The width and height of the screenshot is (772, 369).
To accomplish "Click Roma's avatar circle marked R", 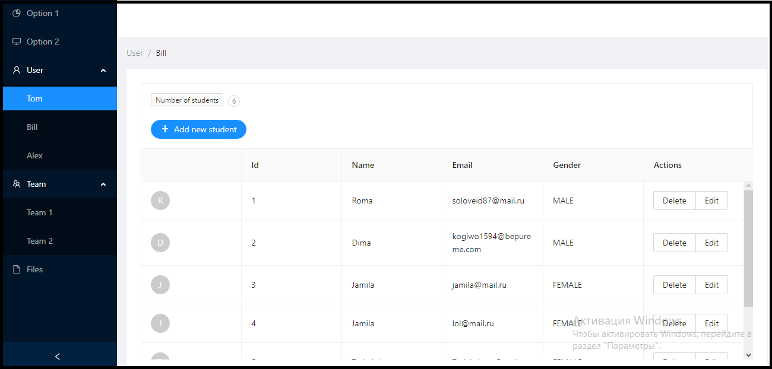I will [160, 201].
